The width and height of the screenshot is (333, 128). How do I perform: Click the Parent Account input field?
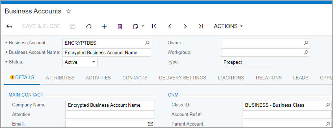click(x=287, y=124)
